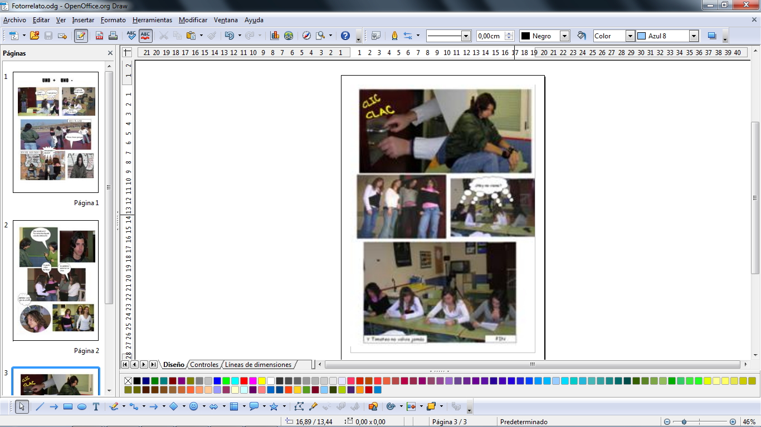
Task: Select the arrow Selection tool
Action: [22, 406]
